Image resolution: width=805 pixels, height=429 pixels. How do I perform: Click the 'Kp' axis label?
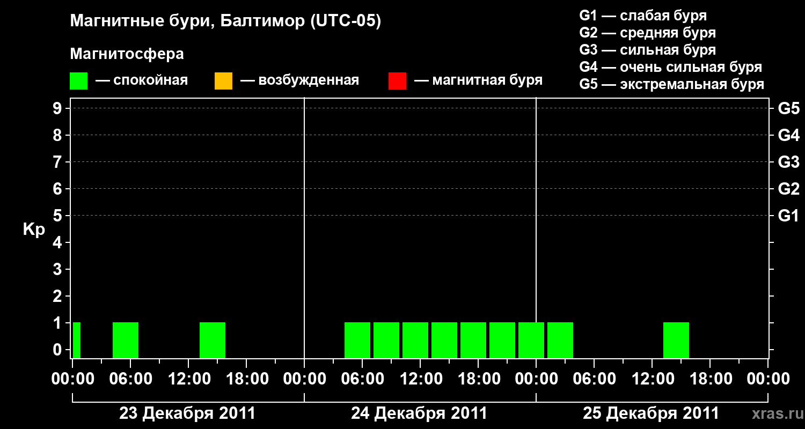tap(34, 230)
